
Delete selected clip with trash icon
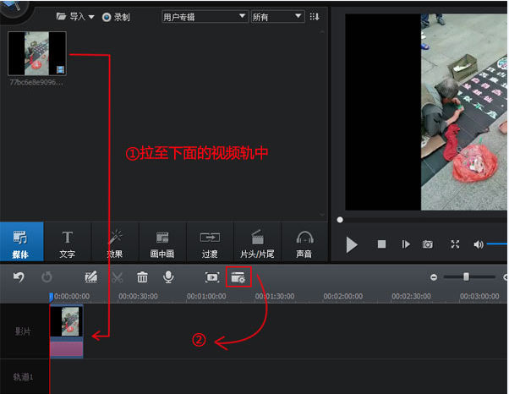click(x=142, y=276)
